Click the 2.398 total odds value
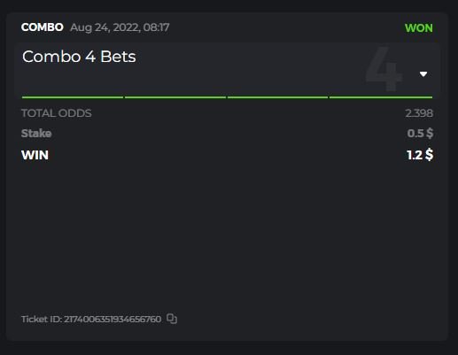The image size is (458, 355). click(x=419, y=113)
